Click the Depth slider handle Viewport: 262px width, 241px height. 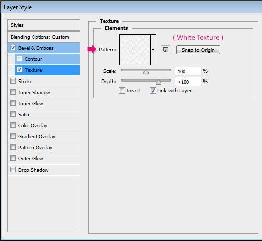point(158,82)
